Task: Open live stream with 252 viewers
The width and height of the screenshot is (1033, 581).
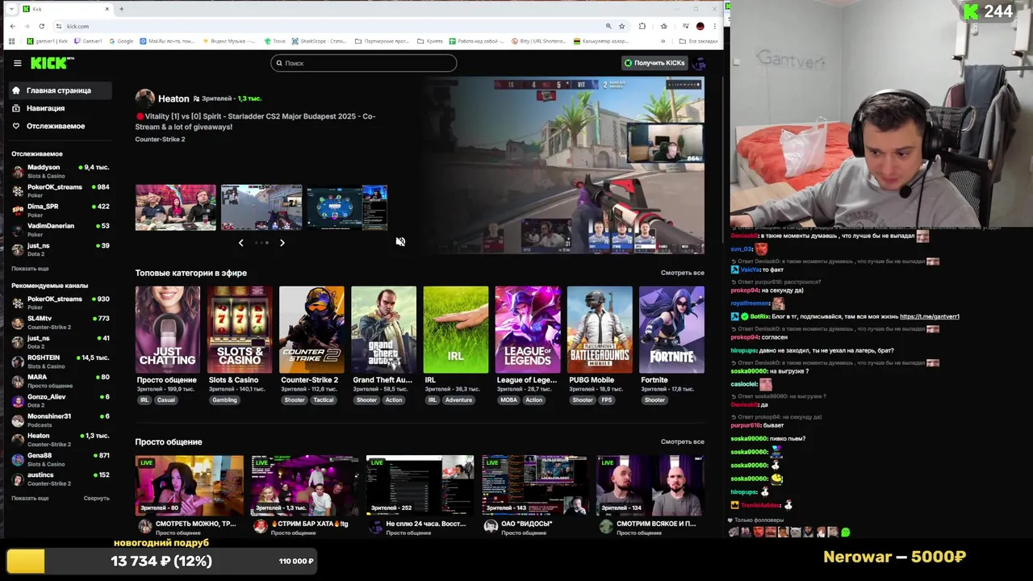Action: 420,485
